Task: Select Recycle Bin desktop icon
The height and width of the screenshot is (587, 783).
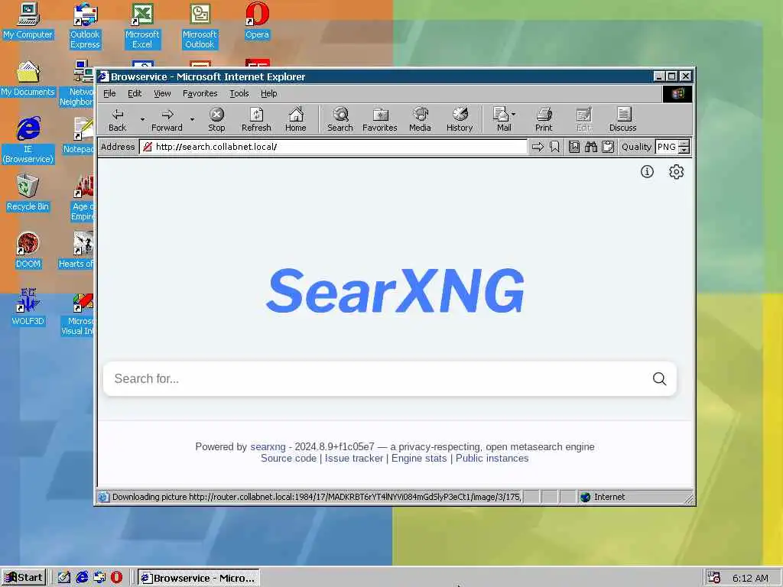Action: (28, 193)
